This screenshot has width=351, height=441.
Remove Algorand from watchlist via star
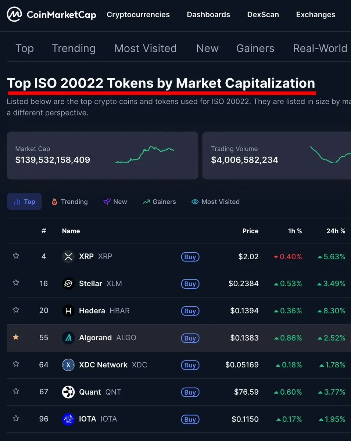click(x=16, y=337)
